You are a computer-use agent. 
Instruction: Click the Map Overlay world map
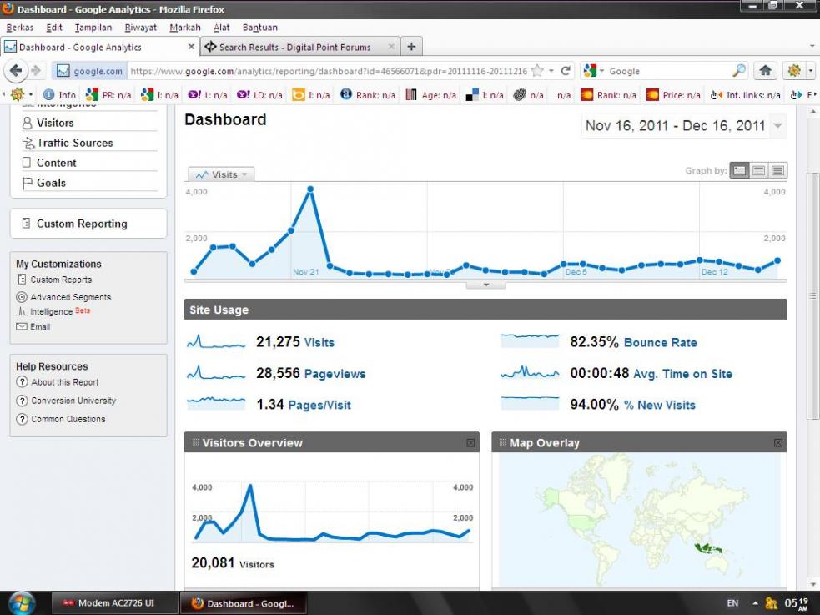(x=639, y=519)
